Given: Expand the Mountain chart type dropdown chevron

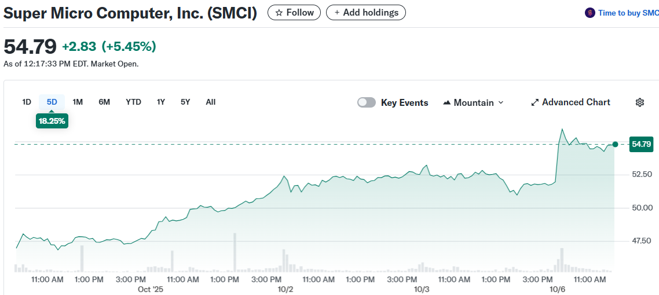Looking at the screenshot, I should [501, 102].
